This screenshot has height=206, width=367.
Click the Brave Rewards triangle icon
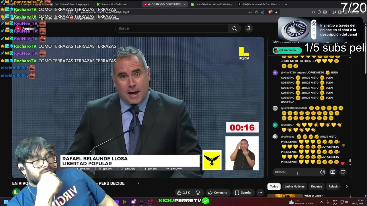point(276,12)
